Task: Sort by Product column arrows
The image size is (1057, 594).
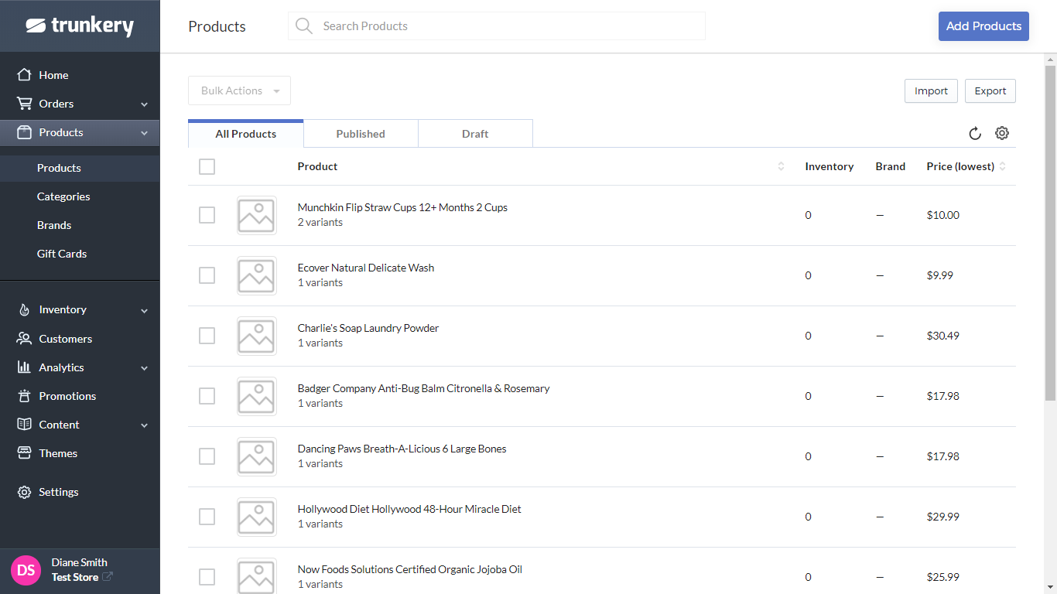Action: (781, 166)
